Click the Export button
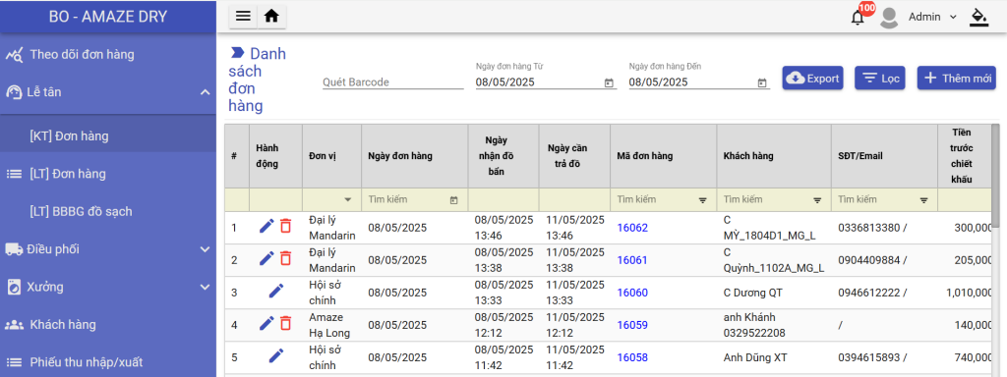 pos(812,79)
